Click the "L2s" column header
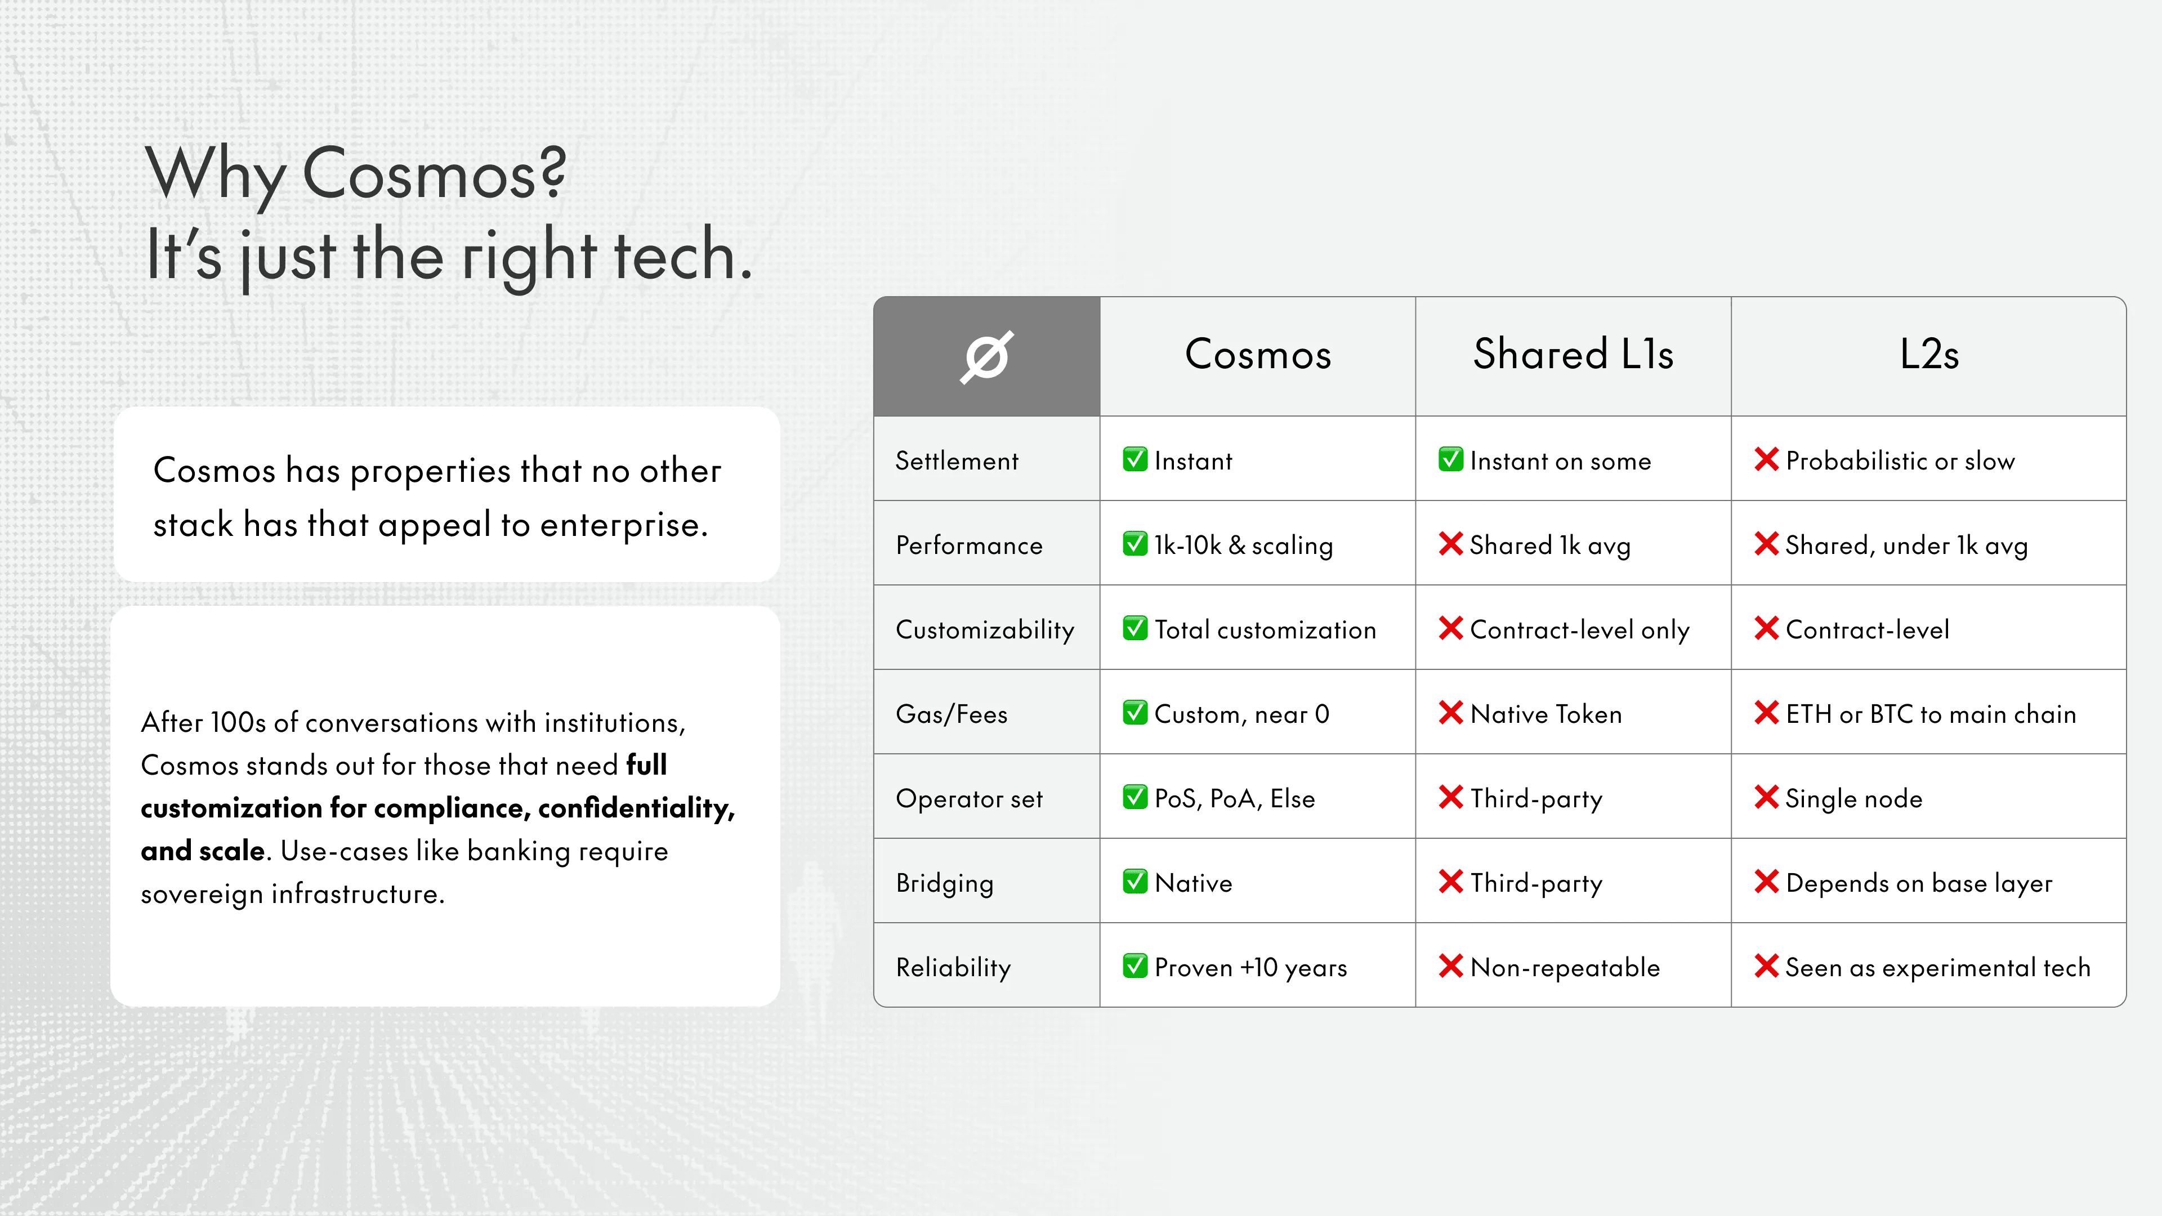 point(1929,354)
